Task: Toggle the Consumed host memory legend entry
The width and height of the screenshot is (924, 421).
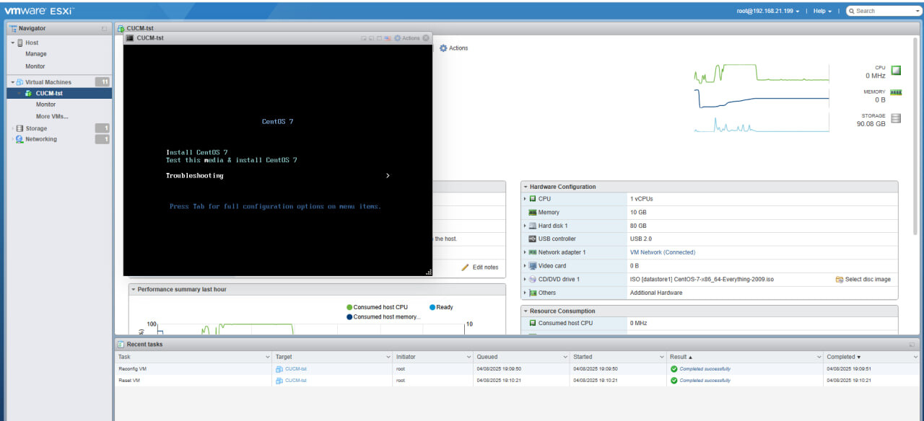Action: pyautogui.click(x=383, y=317)
